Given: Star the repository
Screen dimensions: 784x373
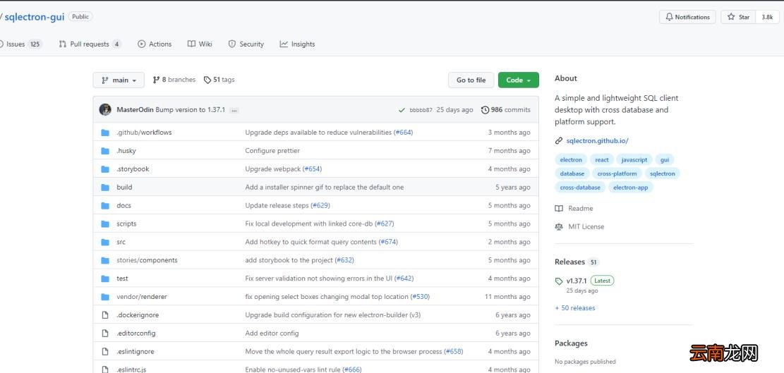Looking at the screenshot, I should click(x=739, y=17).
